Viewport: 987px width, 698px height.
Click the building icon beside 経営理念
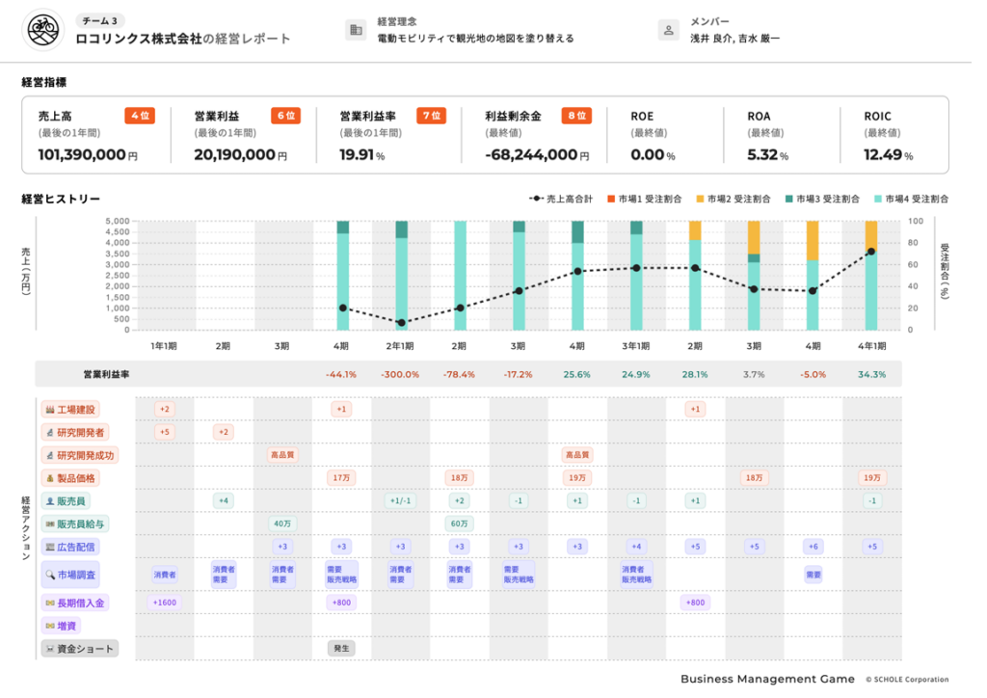coord(356,31)
